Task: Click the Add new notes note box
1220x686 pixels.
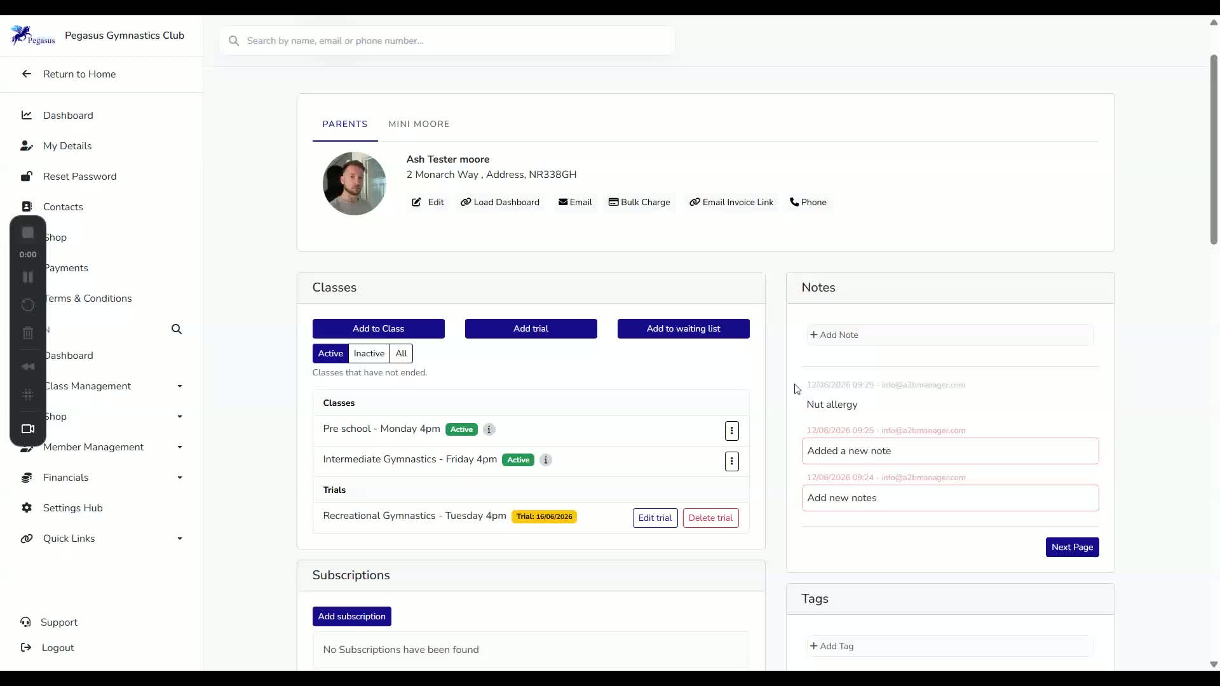Action: (950, 498)
